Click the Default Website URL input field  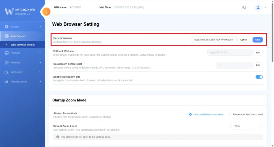coord(214,40)
